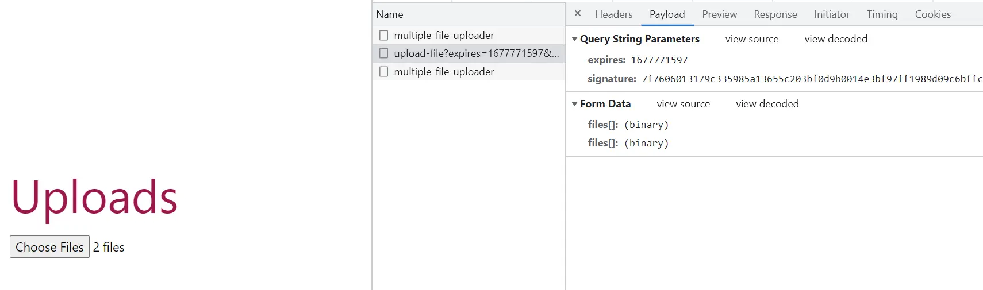Click view source for Form Data
Screen dimensions: 983x290
pos(683,104)
